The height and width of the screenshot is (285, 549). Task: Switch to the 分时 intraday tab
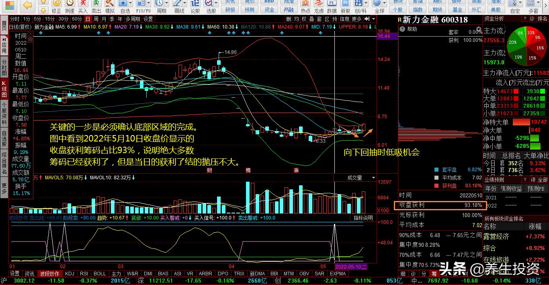[x=15, y=19]
